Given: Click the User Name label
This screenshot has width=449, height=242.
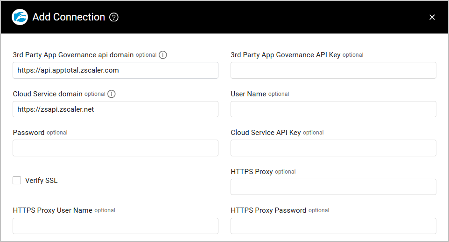Looking at the screenshot, I should click(249, 94).
